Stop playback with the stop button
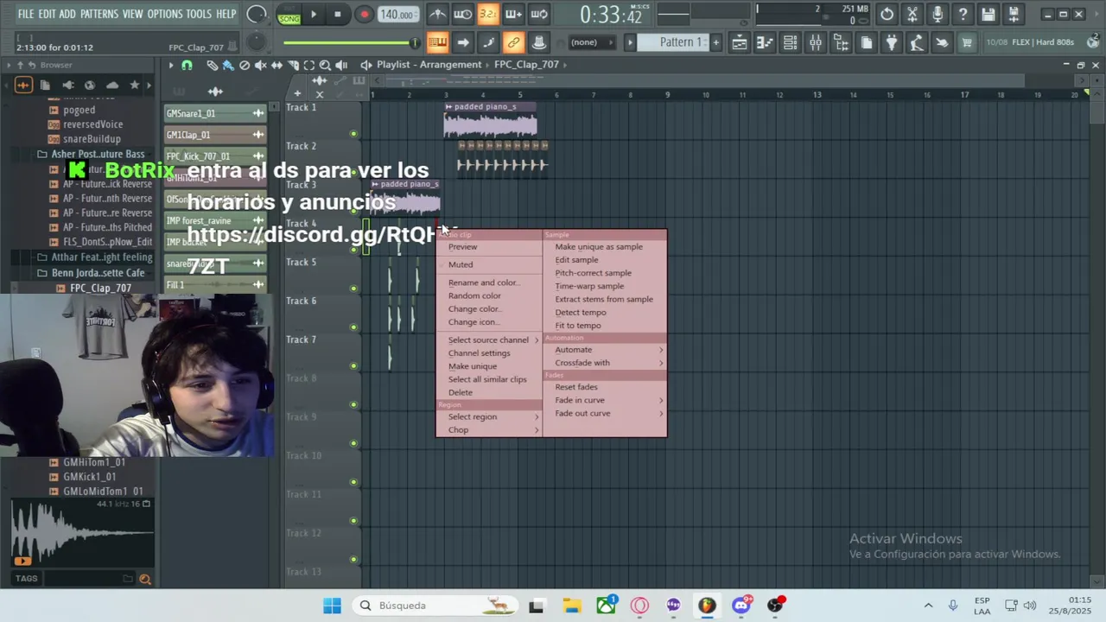This screenshot has height=622, width=1106. click(338, 15)
